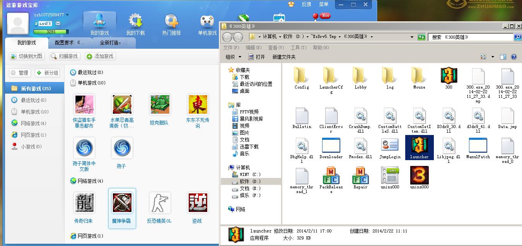
Task: Click the 单机游戏 gamepad icon in top navigation
Action: coord(207,20)
